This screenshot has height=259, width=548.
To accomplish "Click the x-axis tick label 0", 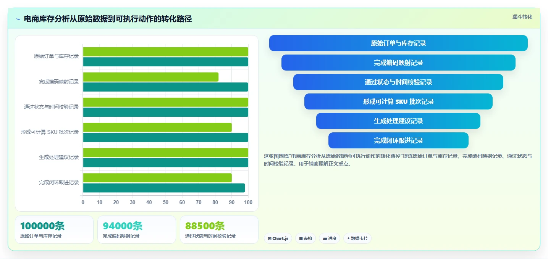I will click(x=83, y=203).
